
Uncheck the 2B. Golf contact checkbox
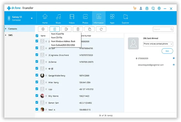[x=37, y=48]
